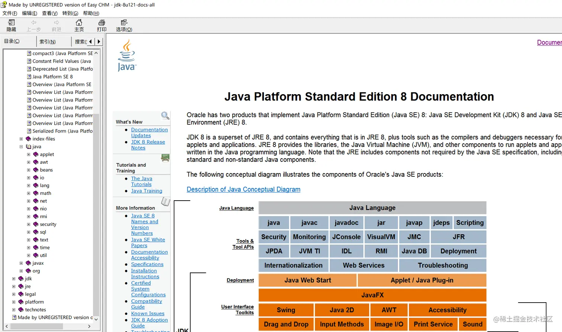562x332 pixels.
Task: Select the math package book icon
Action: (36, 193)
